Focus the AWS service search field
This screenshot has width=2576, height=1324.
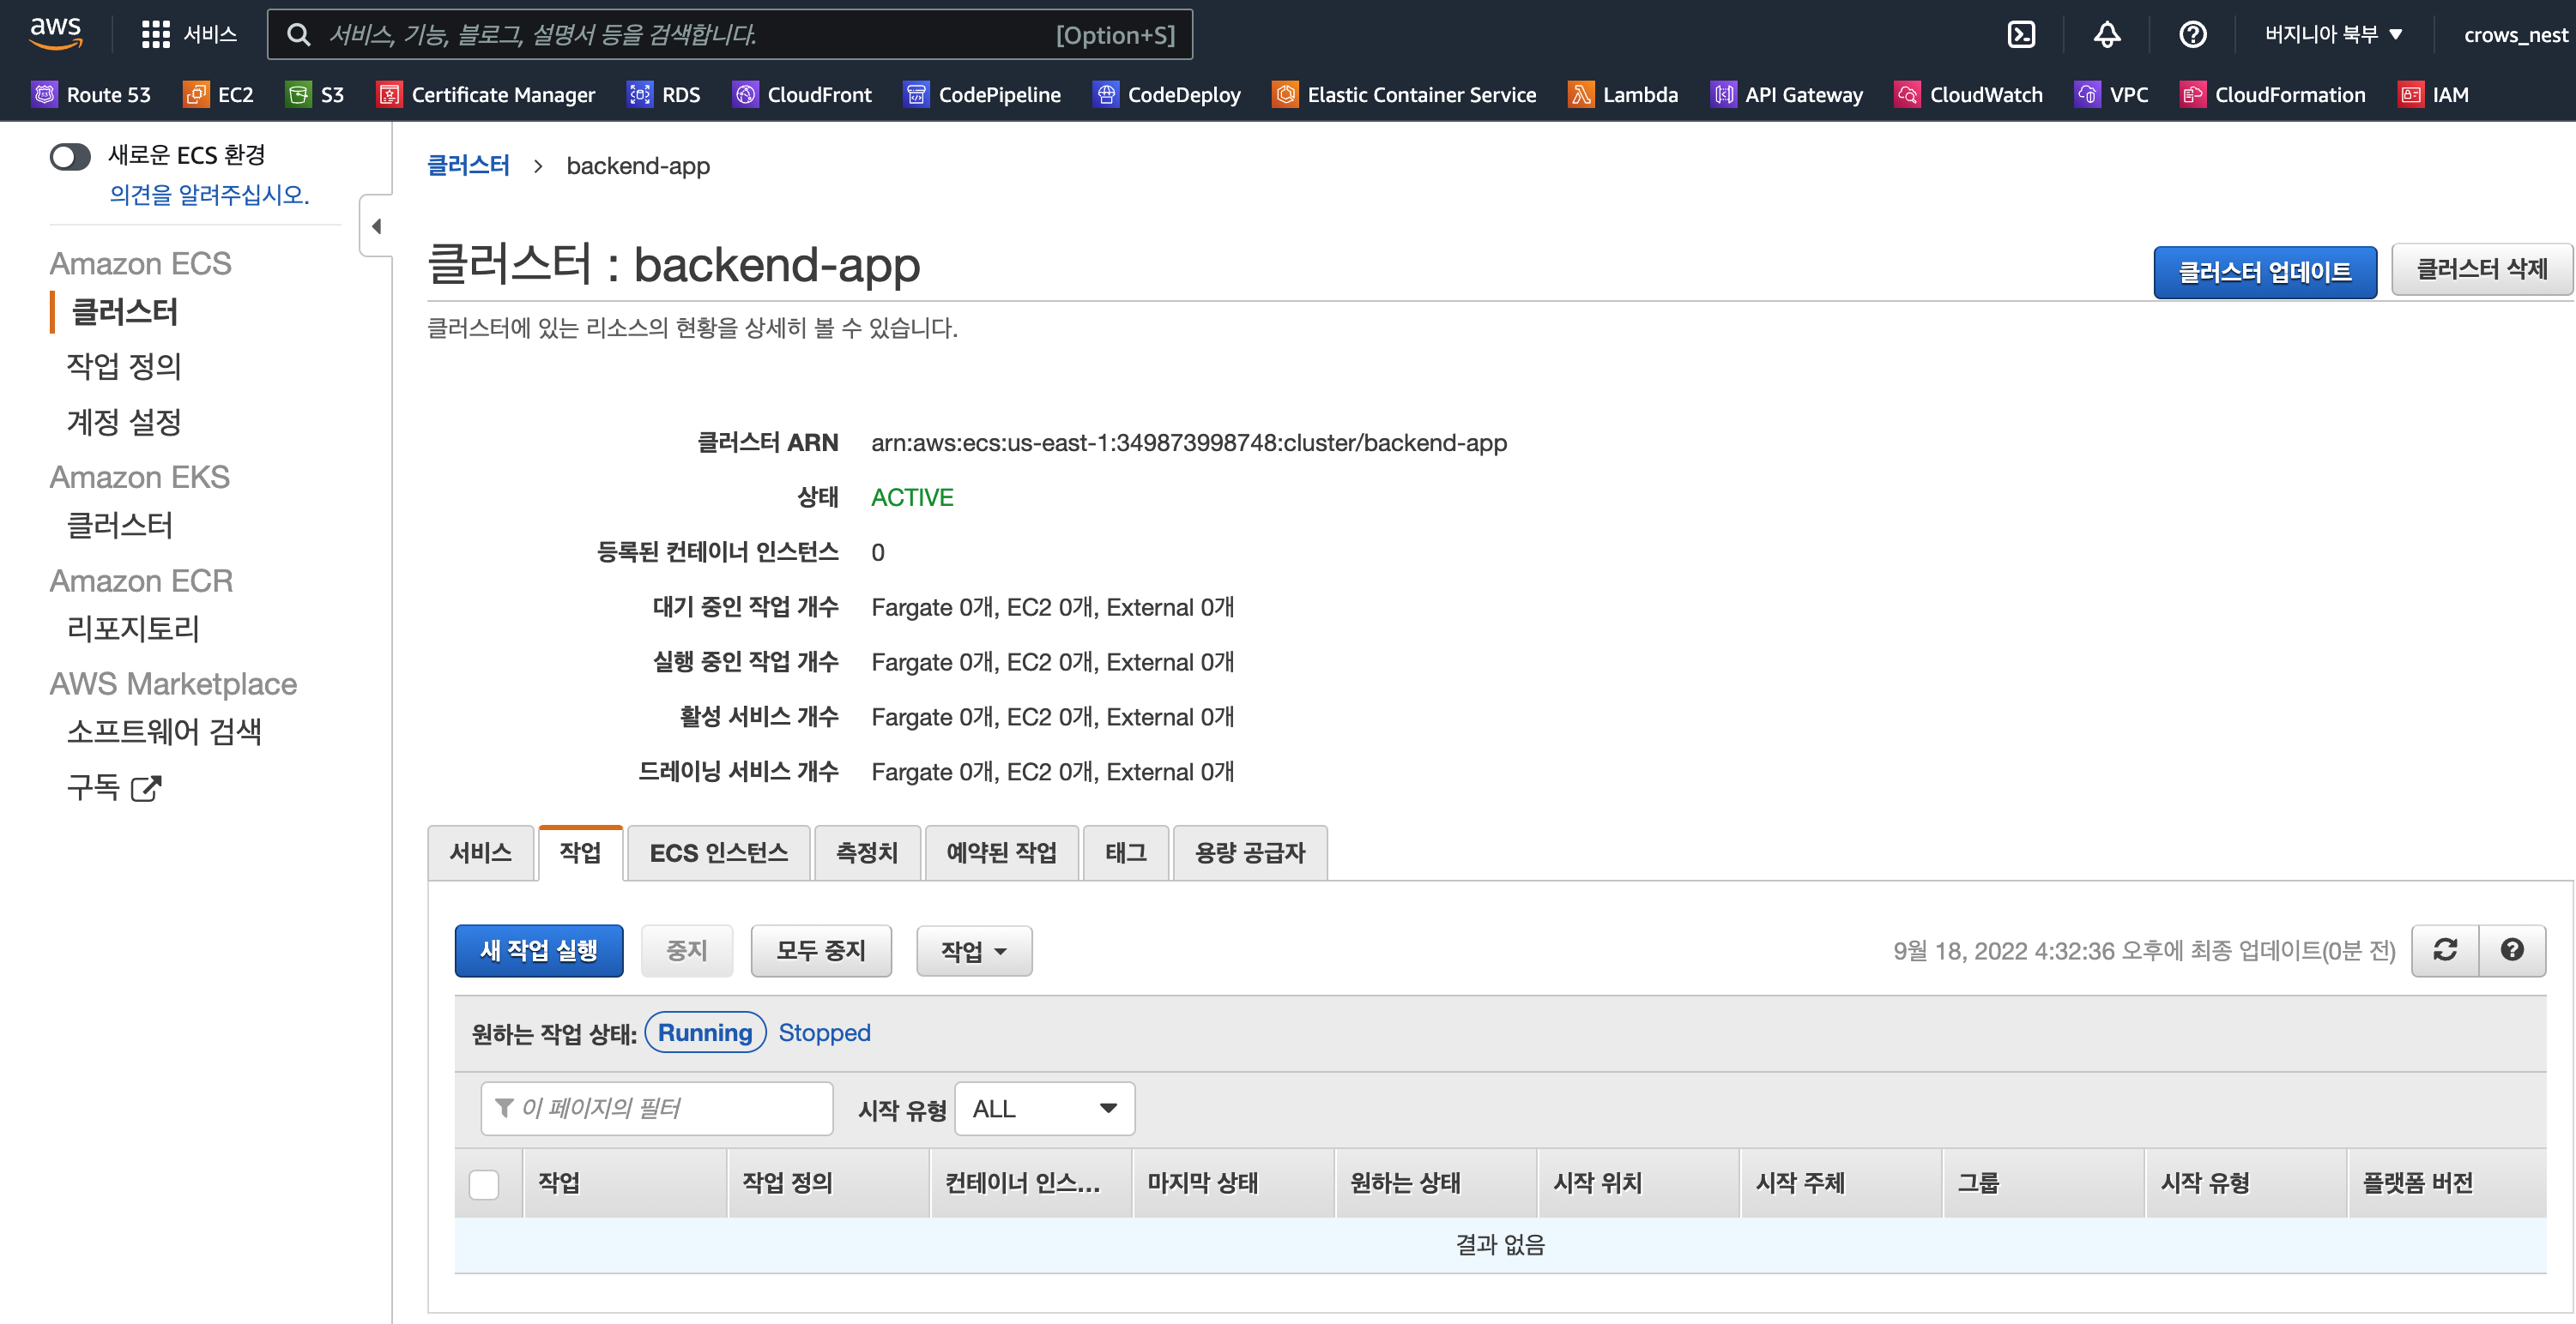pos(730,35)
